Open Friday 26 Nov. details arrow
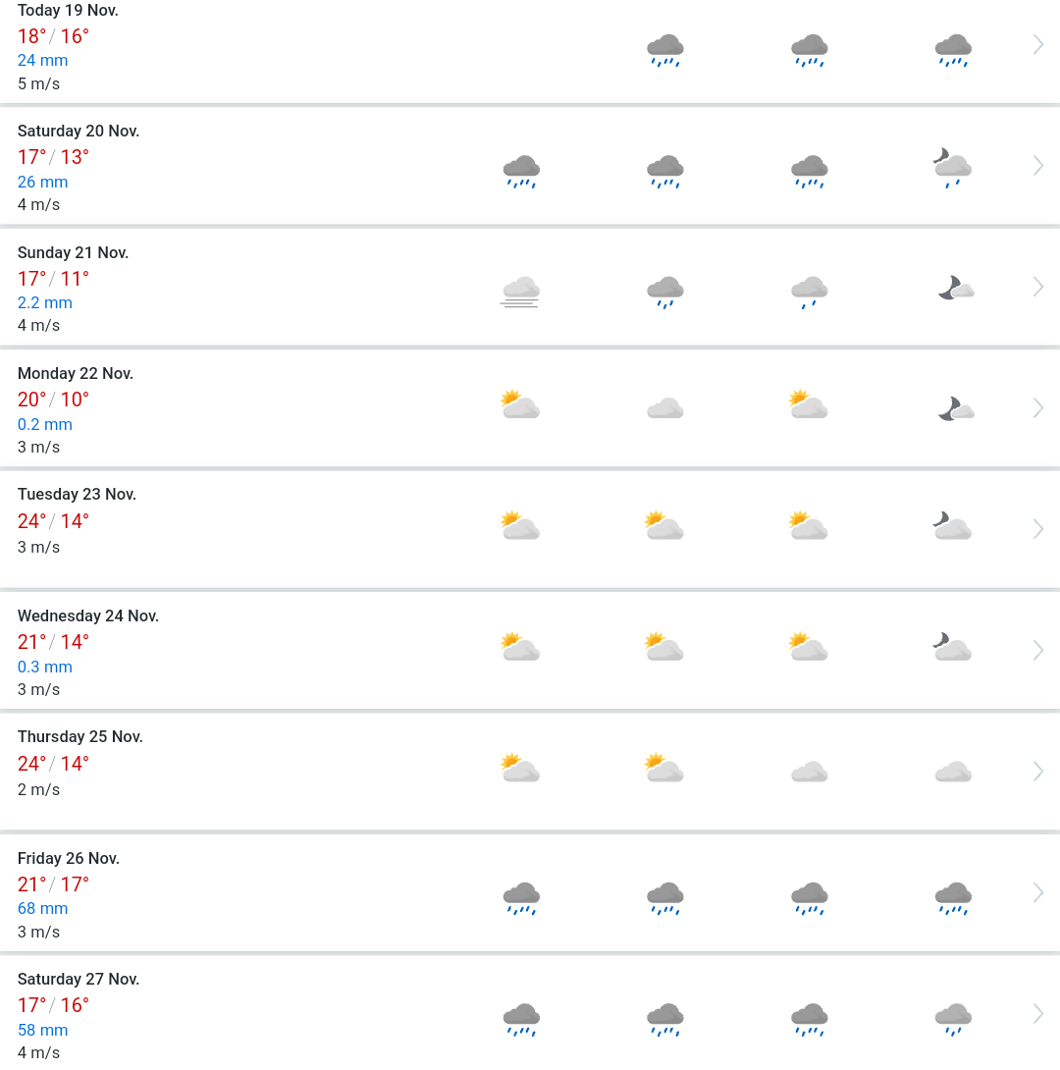Viewport: 1060px width, 1070px height. [1038, 892]
